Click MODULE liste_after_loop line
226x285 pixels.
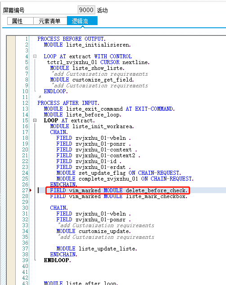click(x=81, y=283)
